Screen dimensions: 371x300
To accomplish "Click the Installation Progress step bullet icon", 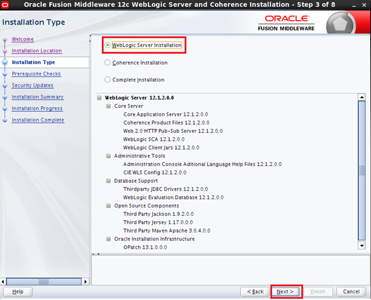I will [x=5, y=109].
